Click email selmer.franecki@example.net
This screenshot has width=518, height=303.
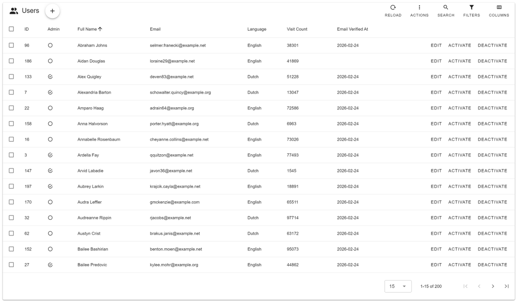point(178,45)
